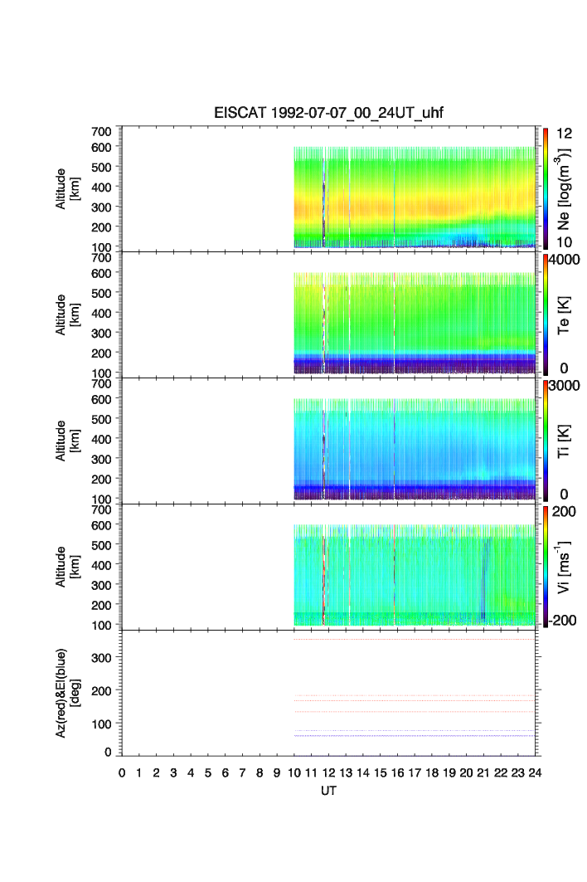Click the 0 tick on the UT axis
Image resolution: width=587 pixels, height=882 pixels.
pyautogui.click(x=122, y=772)
